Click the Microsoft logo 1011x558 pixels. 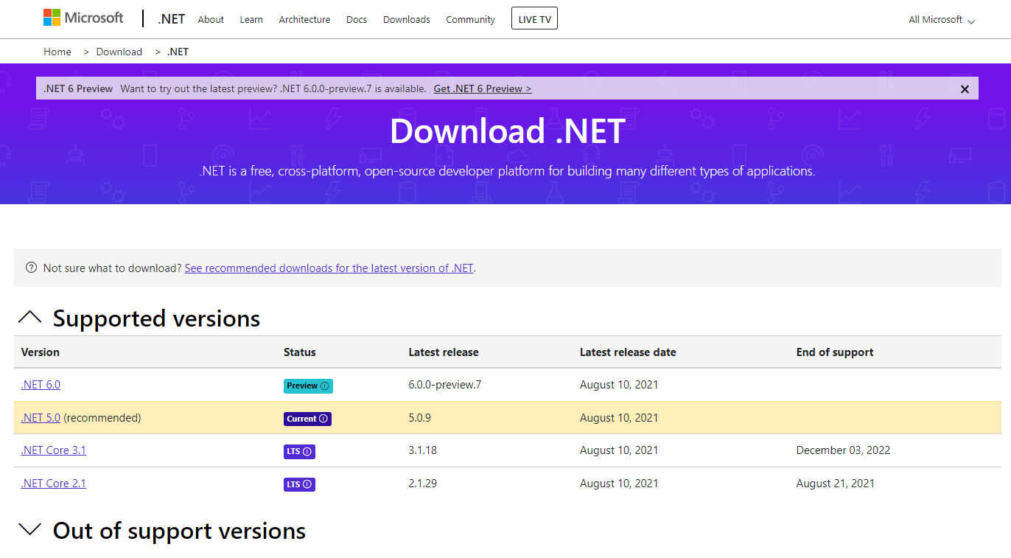(x=83, y=18)
